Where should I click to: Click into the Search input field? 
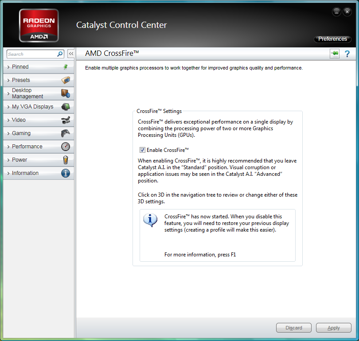coord(31,54)
